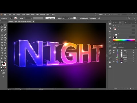The height and width of the screenshot is (103, 137).
Task: Select the Gradient tool in toolbox
Action: coord(5,48)
